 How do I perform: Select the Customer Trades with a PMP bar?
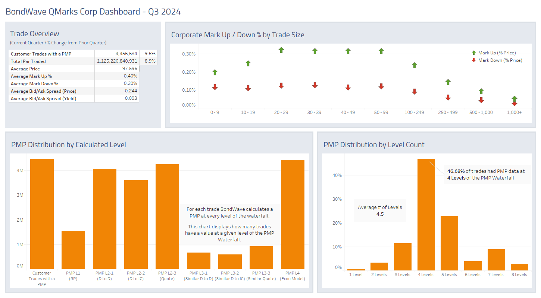coord(42,214)
